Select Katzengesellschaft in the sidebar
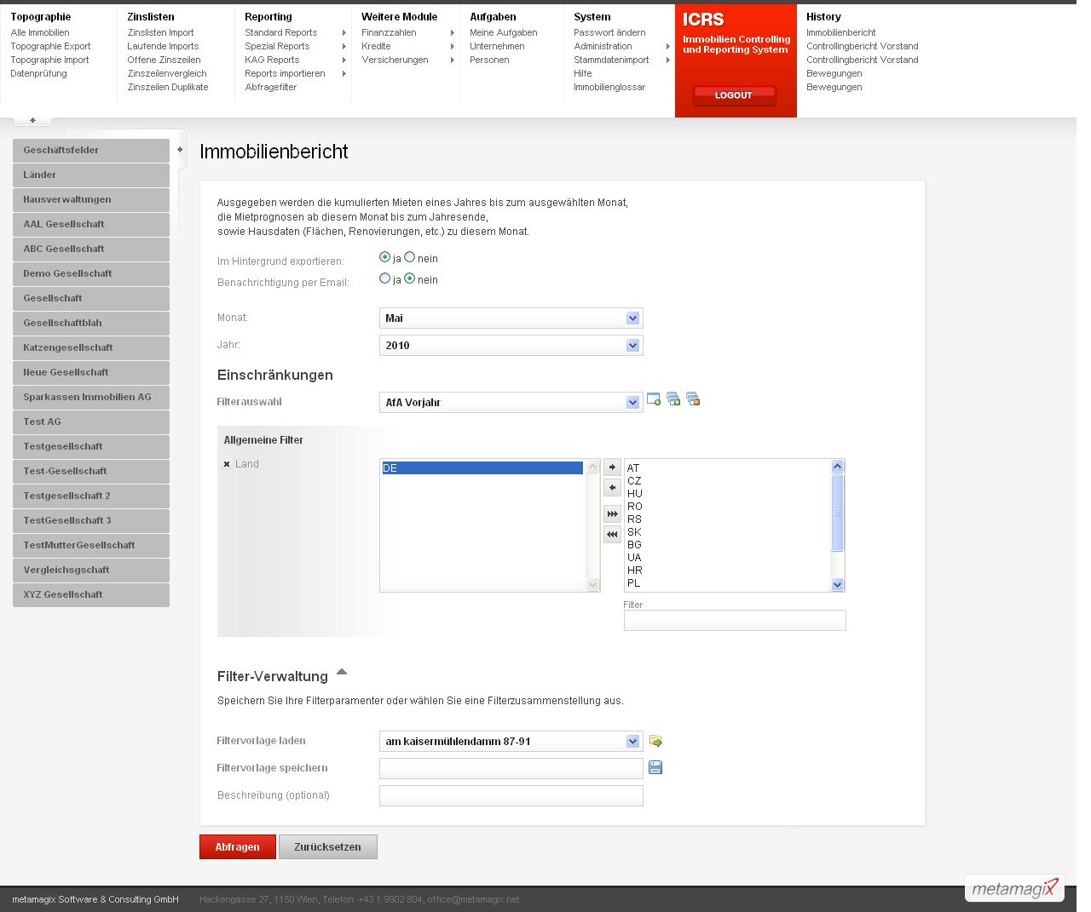1091x912 pixels. point(91,347)
